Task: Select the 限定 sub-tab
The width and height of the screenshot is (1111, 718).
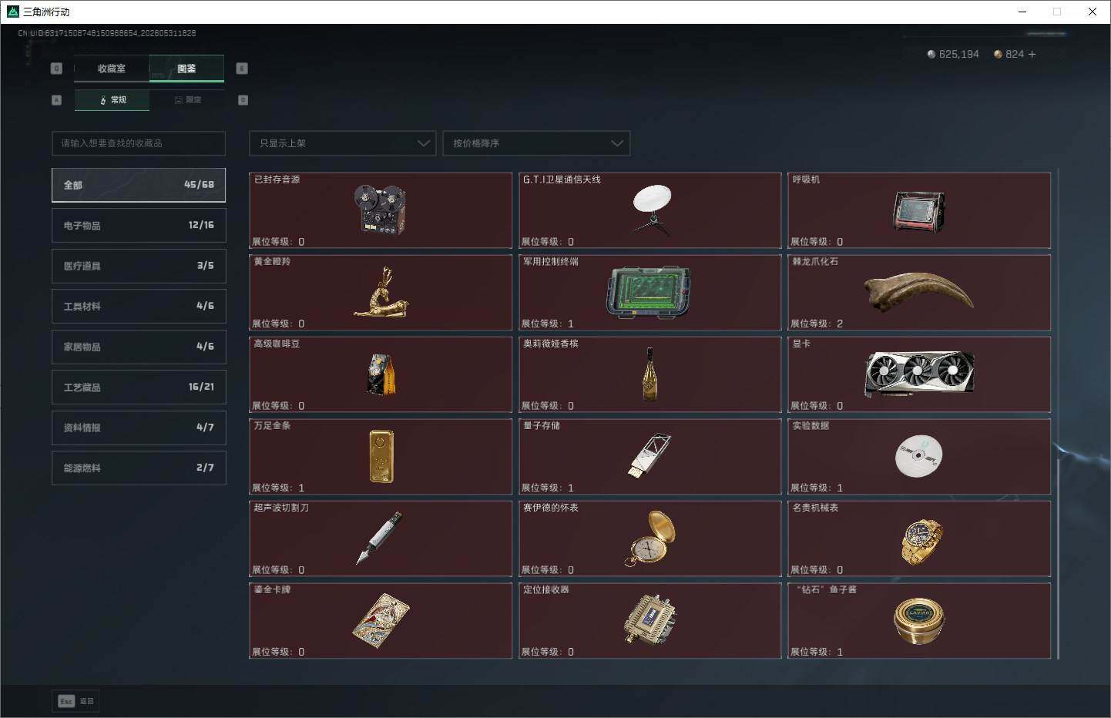Action: (187, 100)
